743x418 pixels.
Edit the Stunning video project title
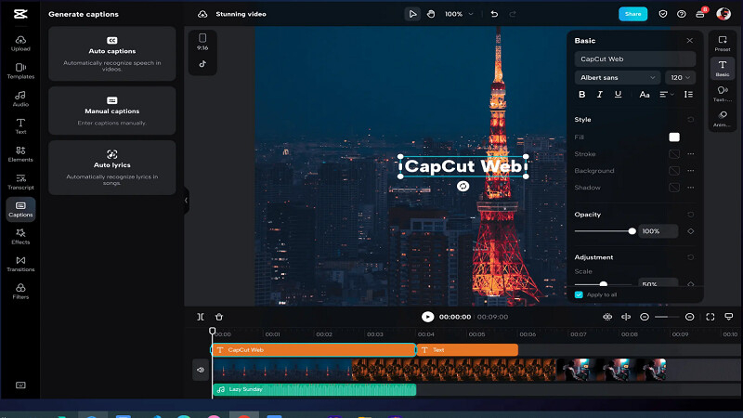point(241,14)
